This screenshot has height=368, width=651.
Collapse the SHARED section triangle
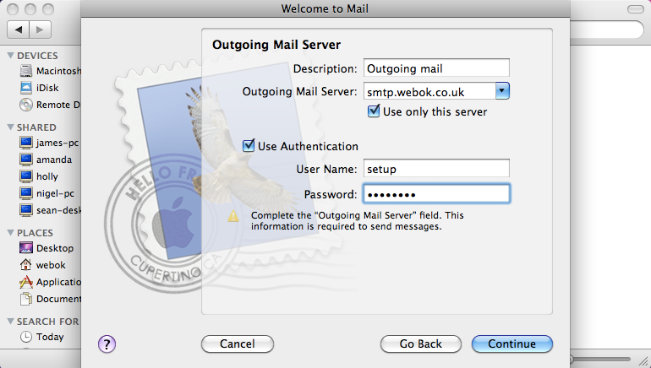(x=11, y=127)
